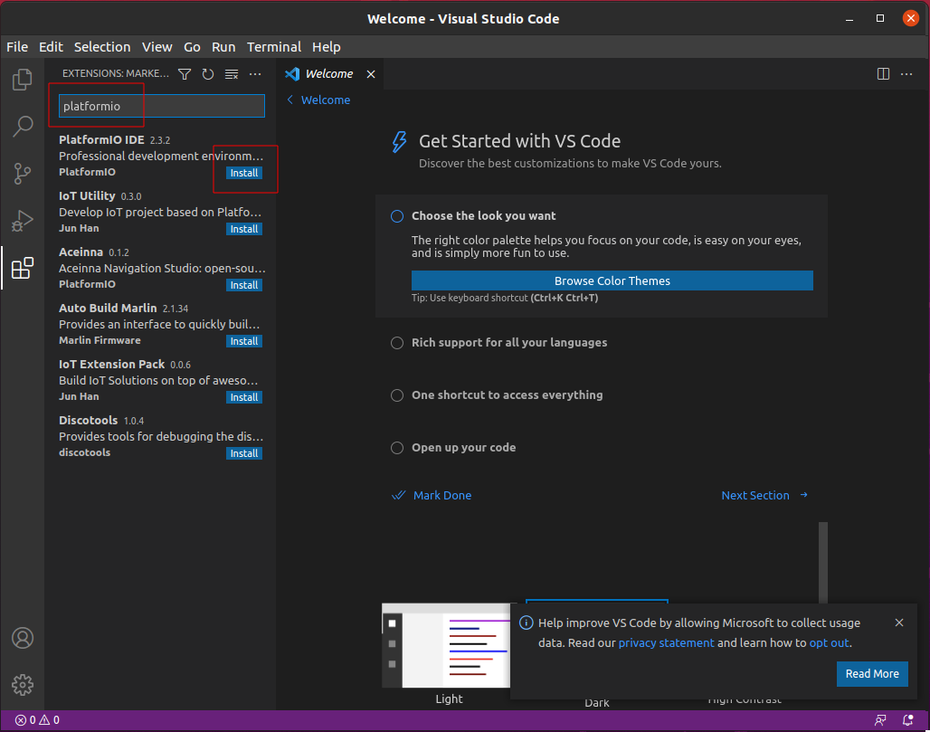Image resolution: width=930 pixels, height=732 pixels.
Task: Click Browse Color Themes button
Action: pos(612,280)
